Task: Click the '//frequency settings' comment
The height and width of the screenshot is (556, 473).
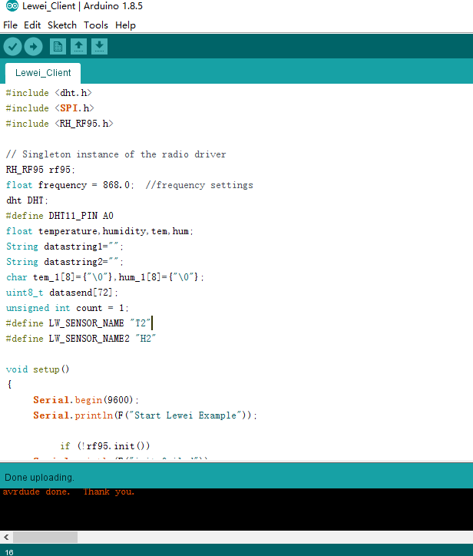Action: coord(200,185)
